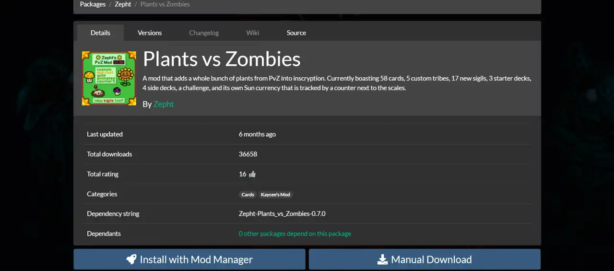Click the Plants vs Zombies title heading
The width and height of the screenshot is (614, 271).
[222, 59]
